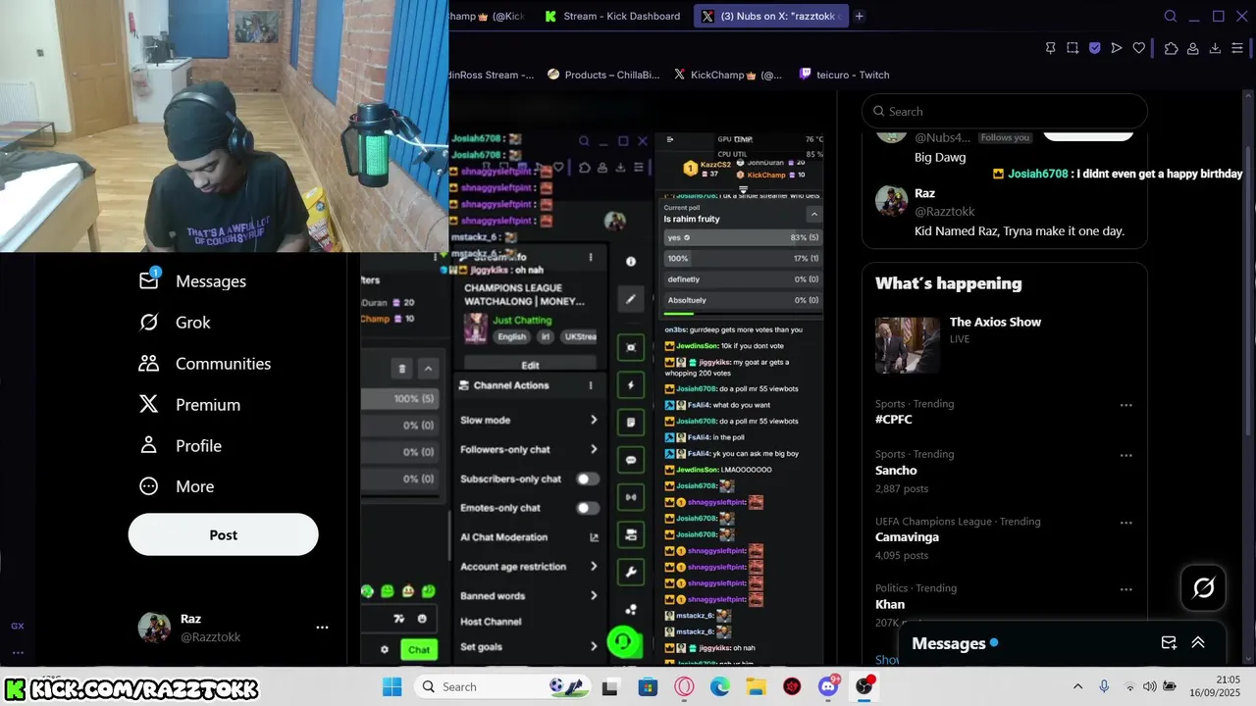This screenshot has width=1256, height=706.
Task: Click the Post button
Action: (x=223, y=535)
